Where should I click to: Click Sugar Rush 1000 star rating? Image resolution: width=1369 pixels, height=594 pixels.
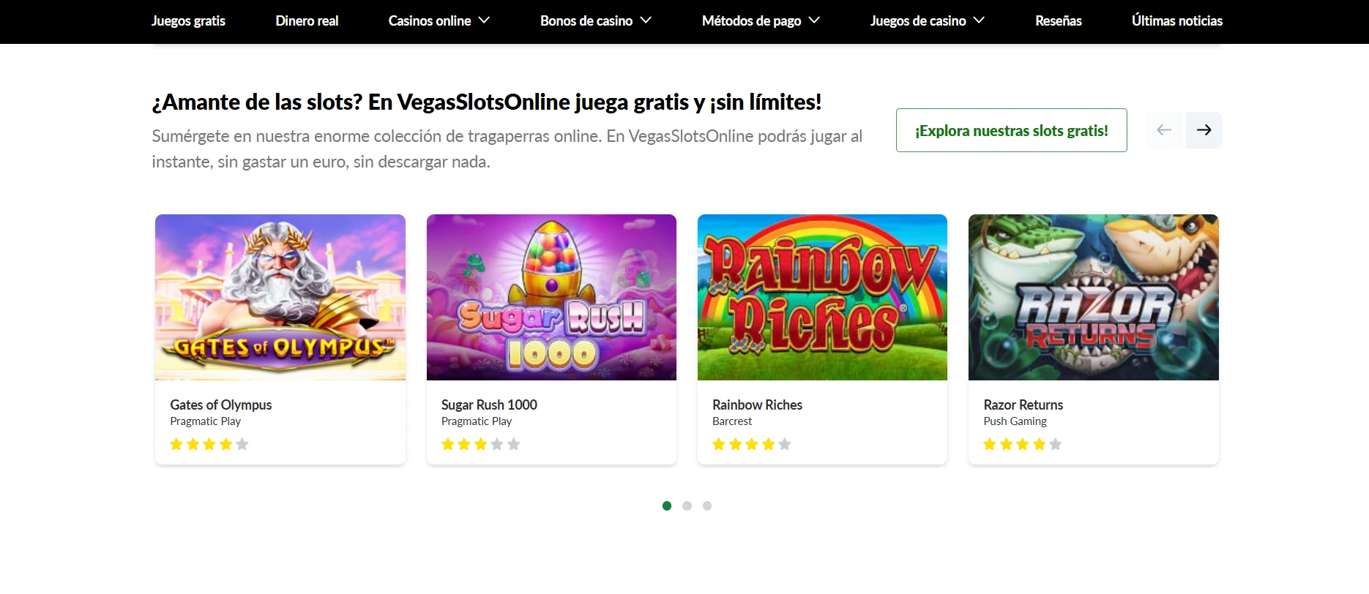click(480, 444)
